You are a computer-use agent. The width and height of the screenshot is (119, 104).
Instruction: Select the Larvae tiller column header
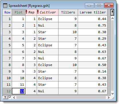pyautogui.click(x=93, y=12)
